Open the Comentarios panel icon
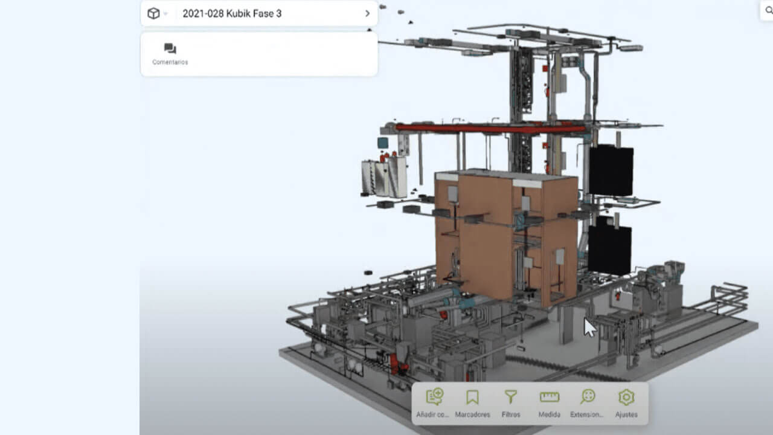This screenshot has height=435, width=773. tap(170, 54)
